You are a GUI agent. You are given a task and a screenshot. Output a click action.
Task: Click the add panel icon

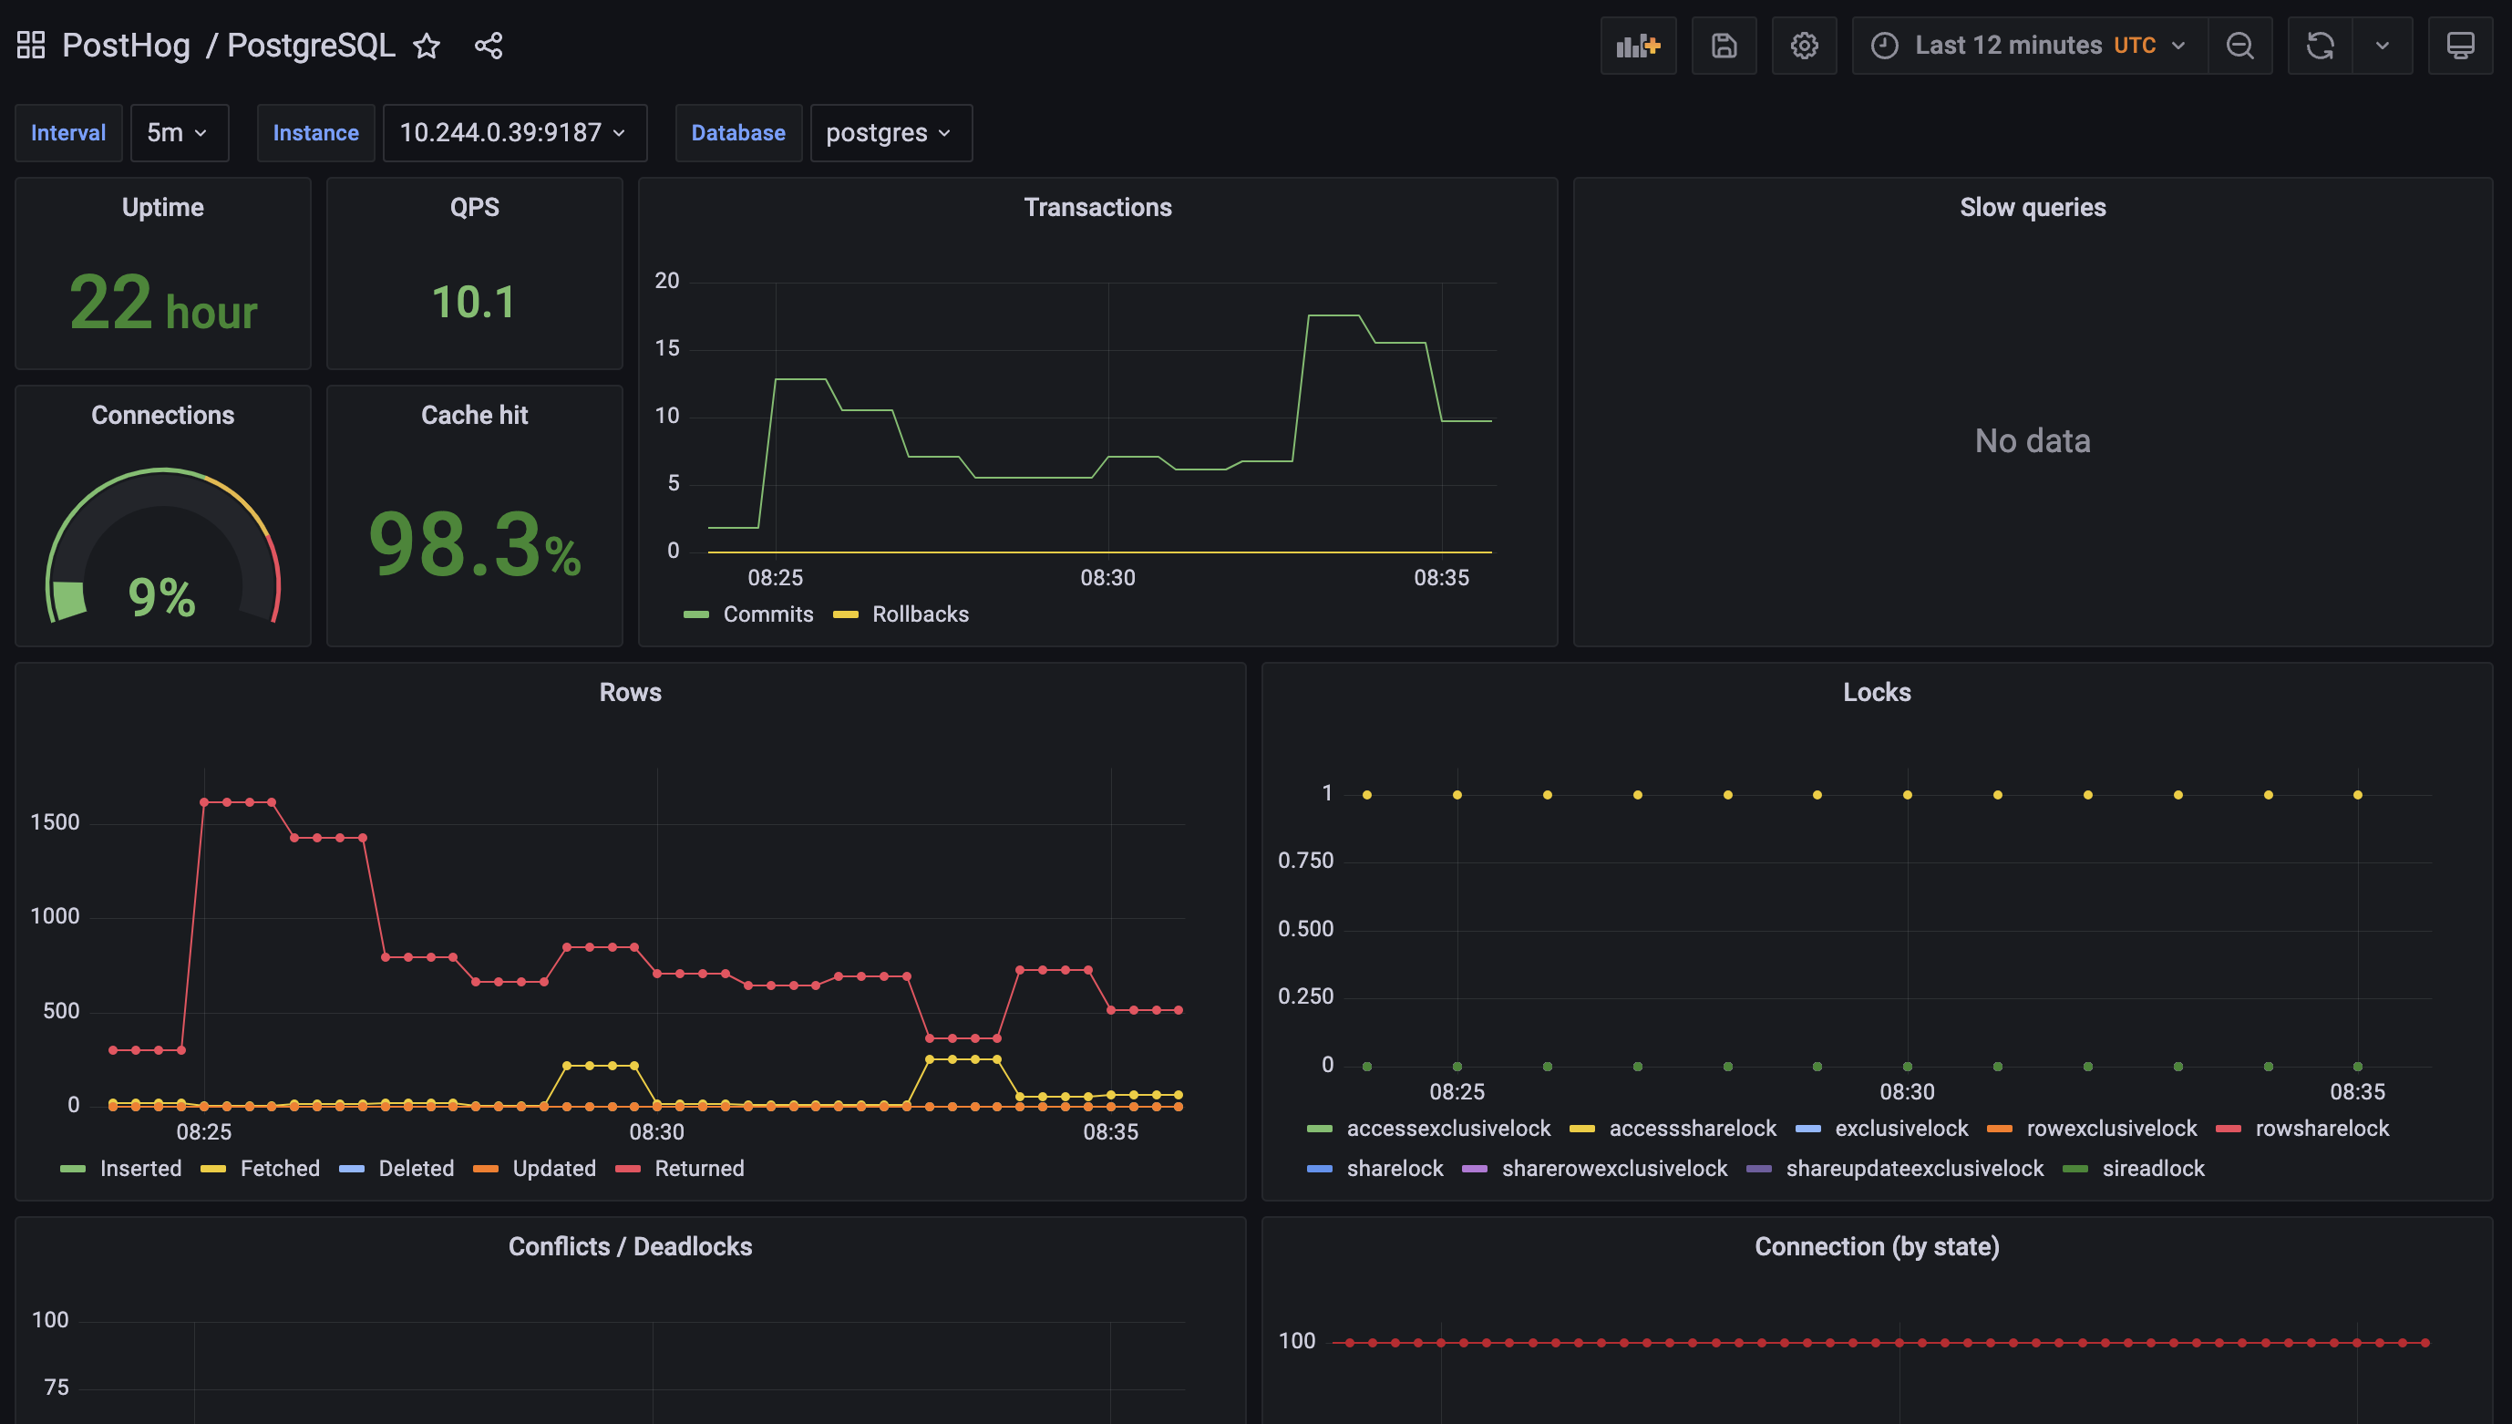point(1637,43)
